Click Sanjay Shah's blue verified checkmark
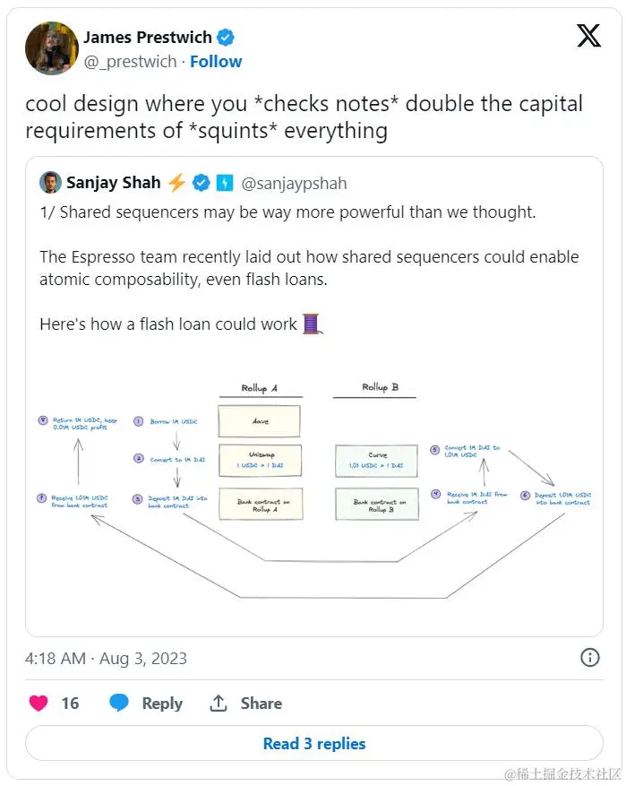The width and height of the screenshot is (626, 786). coord(202,183)
